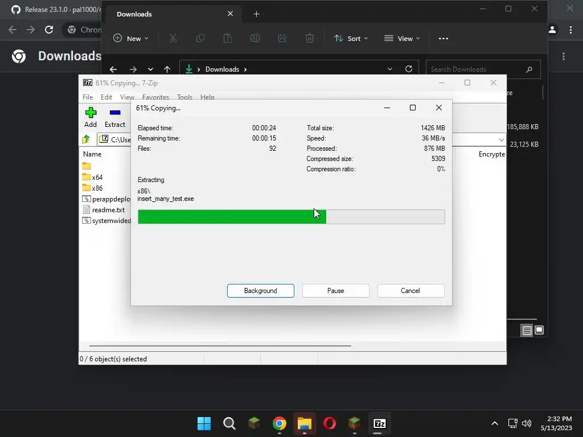Click the Add button in 7-Zip toolbar
This screenshot has height=437, width=583.
[91, 117]
